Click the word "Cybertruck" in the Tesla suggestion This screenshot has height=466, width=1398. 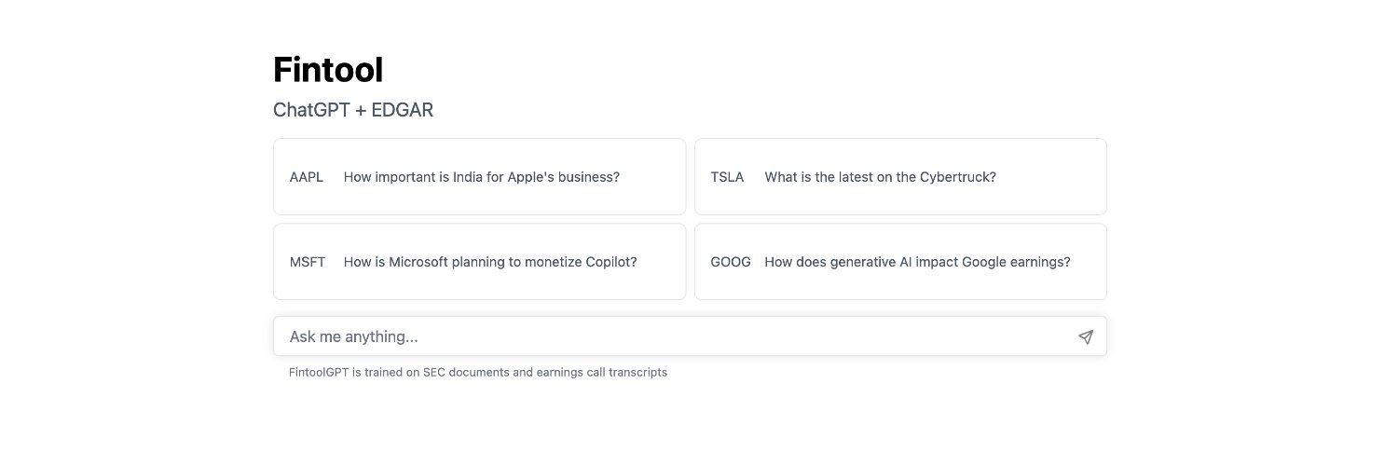click(957, 177)
